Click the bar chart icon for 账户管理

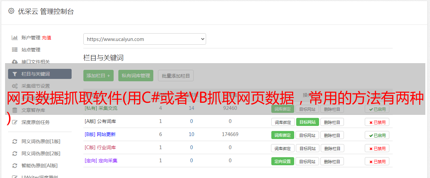pyautogui.click(x=14, y=38)
